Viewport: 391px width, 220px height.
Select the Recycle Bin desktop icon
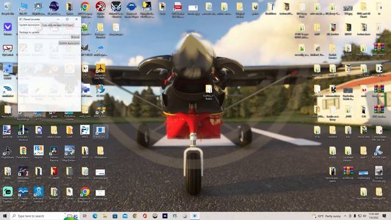pos(8,9)
